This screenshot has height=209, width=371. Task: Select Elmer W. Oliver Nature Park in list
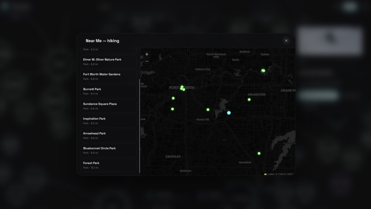(108, 62)
